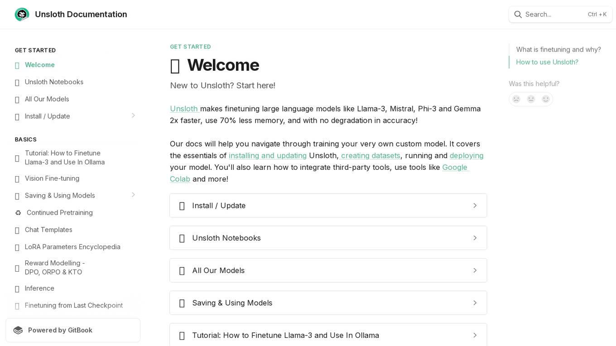Click icon beside Inference sidebar item
This screenshot has height=346, width=616.
coord(17,289)
